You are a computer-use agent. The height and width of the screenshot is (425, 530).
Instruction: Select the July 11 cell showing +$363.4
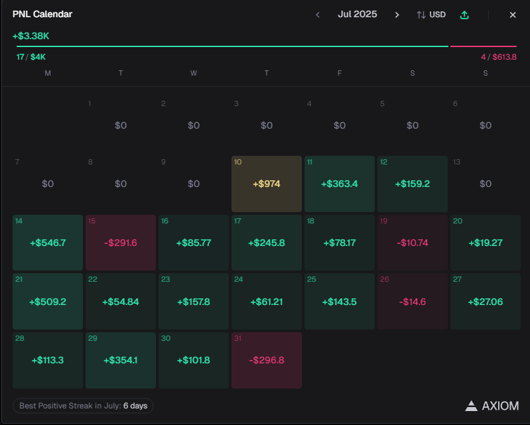click(340, 184)
